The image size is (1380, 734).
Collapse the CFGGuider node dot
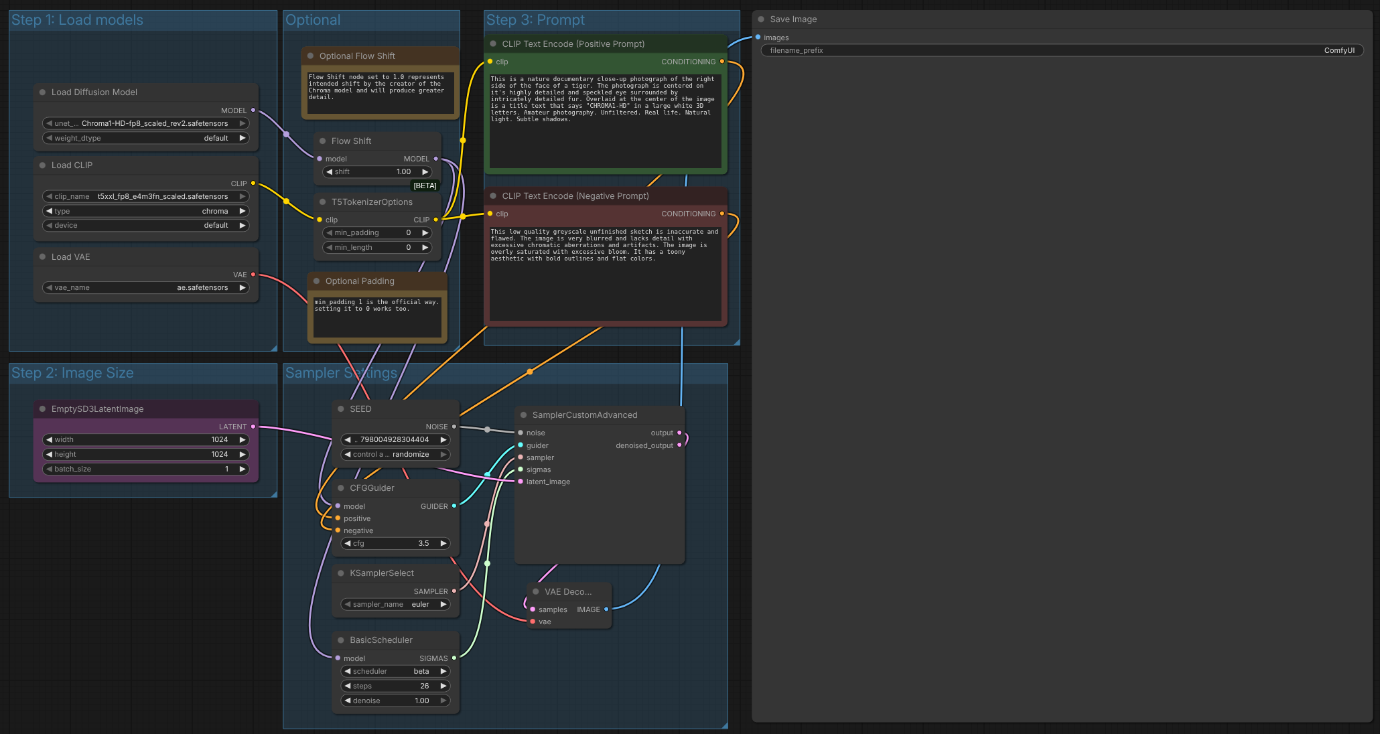pyautogui.click(x=341, y=488)
